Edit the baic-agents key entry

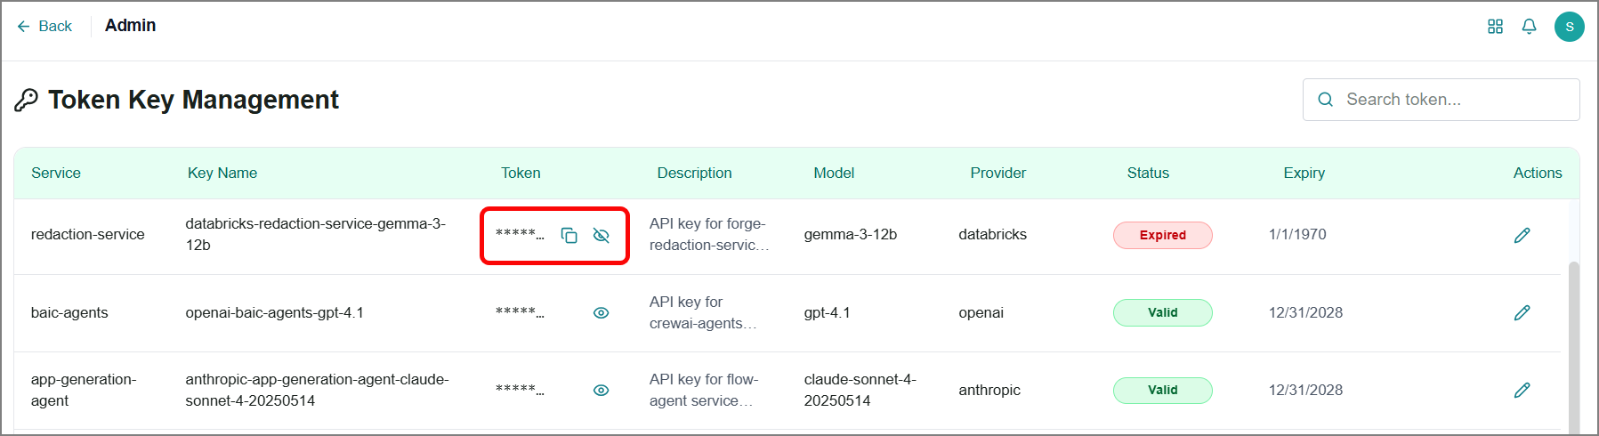click(1522, 312)
